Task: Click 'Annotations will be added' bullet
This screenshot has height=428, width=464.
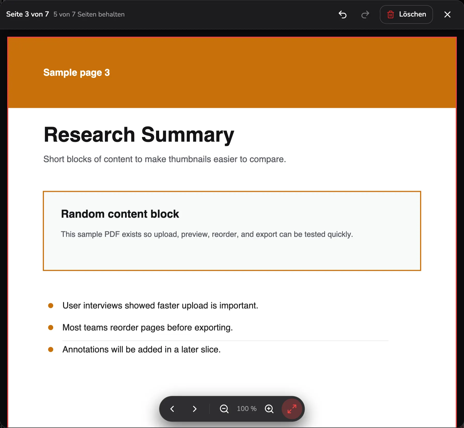Action: click(141, 349)
